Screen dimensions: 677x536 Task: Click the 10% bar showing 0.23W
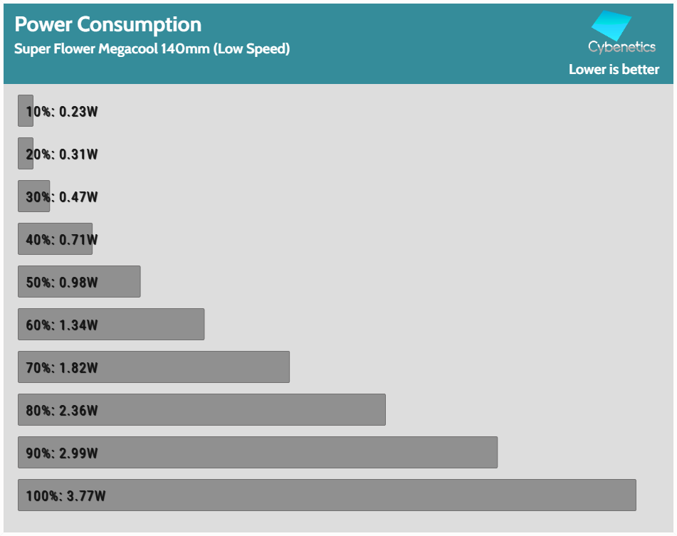point(25,111)
